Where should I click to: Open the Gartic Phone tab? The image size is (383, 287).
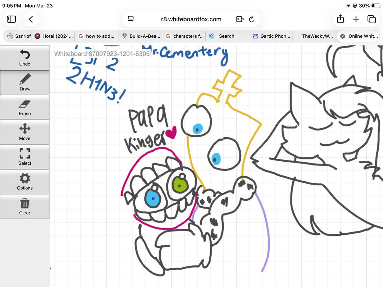tap(271, 36)
